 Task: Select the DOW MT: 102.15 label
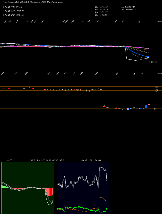(15, 11)
